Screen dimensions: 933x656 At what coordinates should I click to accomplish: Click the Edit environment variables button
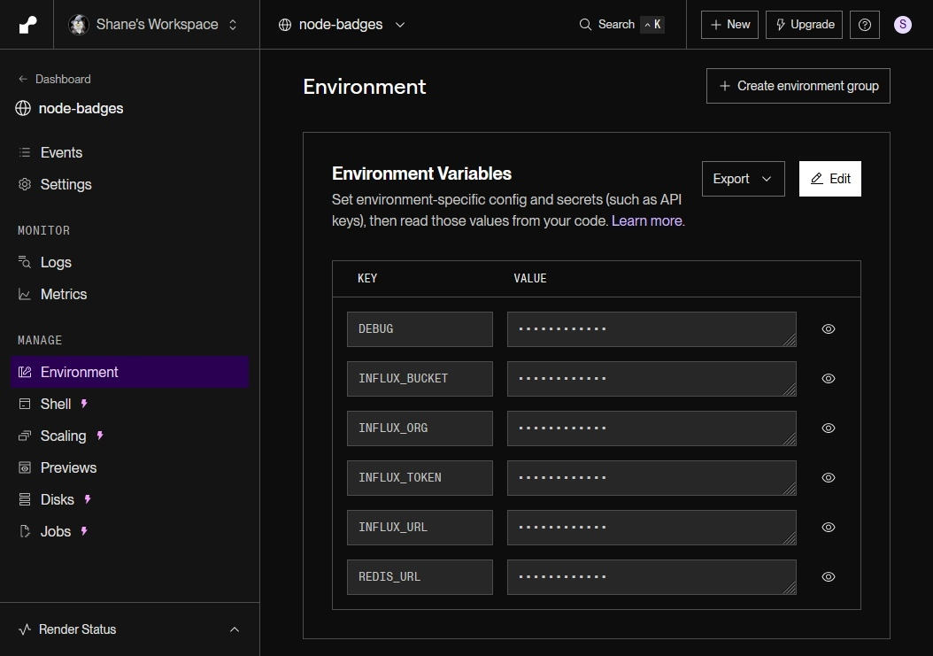point(829,179)
